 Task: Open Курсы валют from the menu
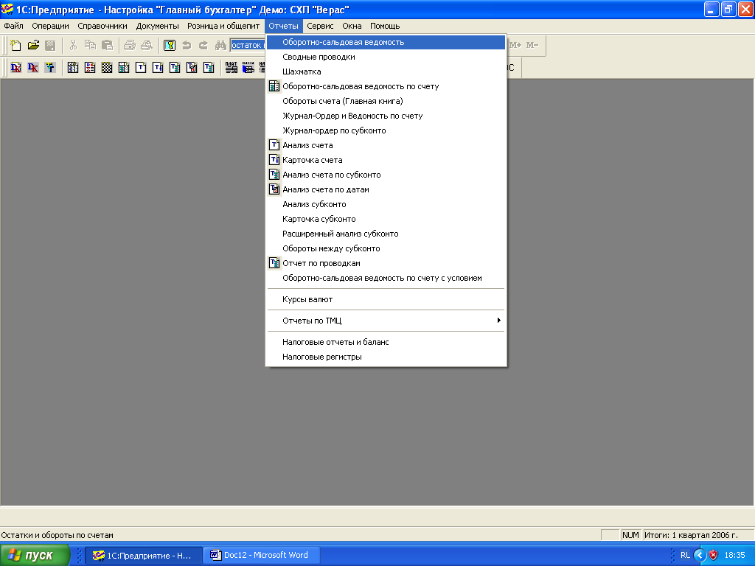tap(386, 299)
